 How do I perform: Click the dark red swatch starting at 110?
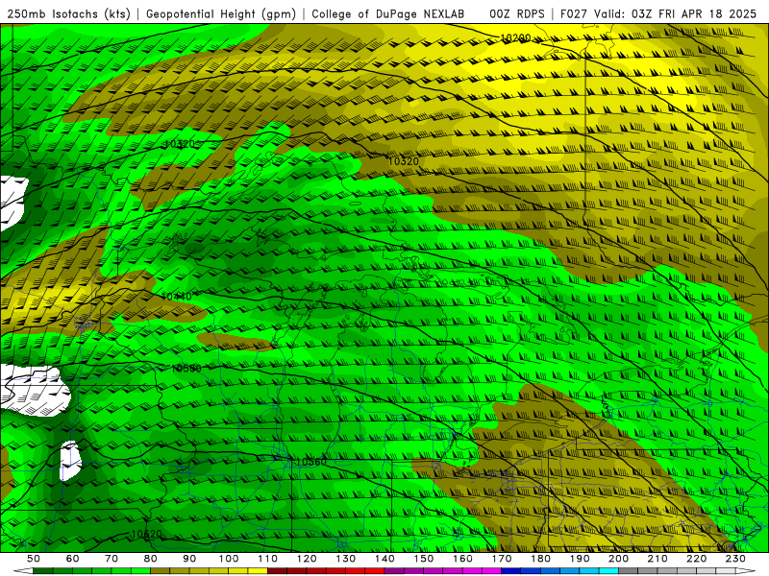(278, 571)
